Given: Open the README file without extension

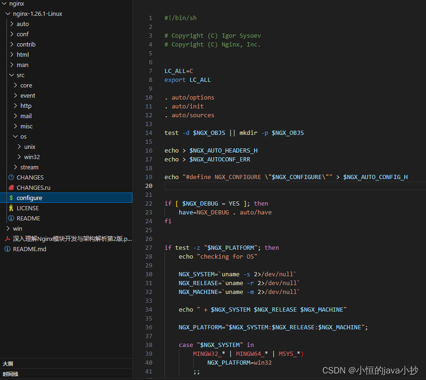Looking at the screenshot, I should pos(28,219).
